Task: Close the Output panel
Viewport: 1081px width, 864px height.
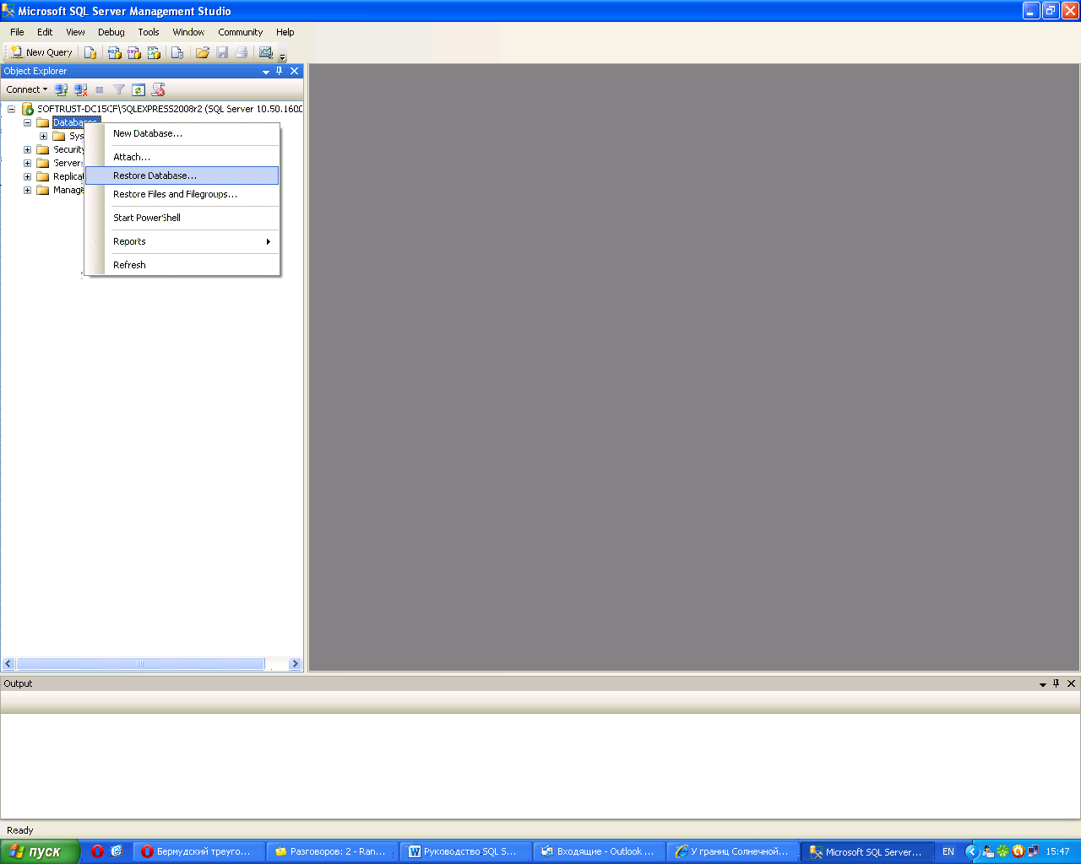Action: pyautogui.click(x=1072, y=683)
